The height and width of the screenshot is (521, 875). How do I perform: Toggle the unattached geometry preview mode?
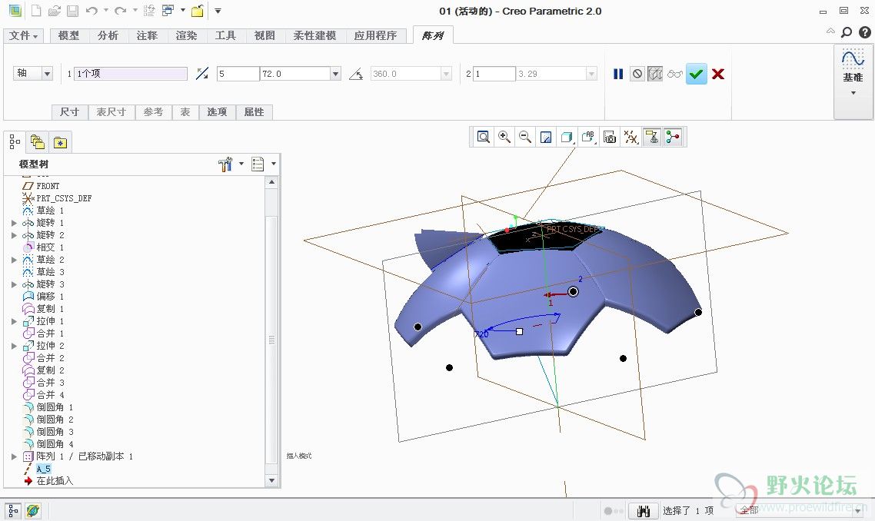[655, 74]
